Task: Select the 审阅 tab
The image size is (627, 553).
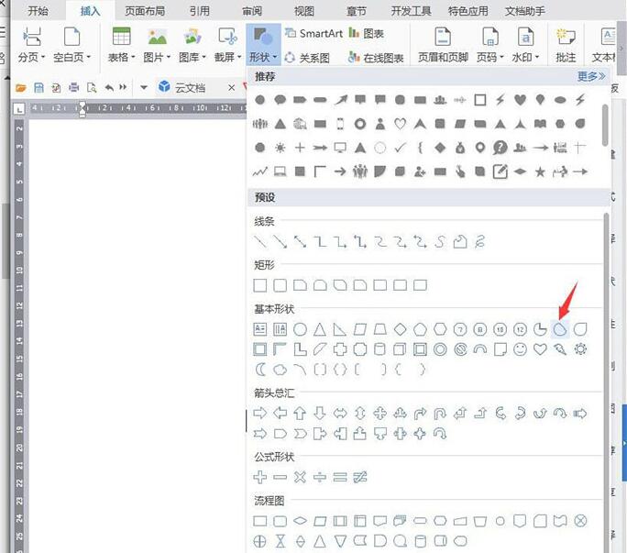Action: pos(252,11)
